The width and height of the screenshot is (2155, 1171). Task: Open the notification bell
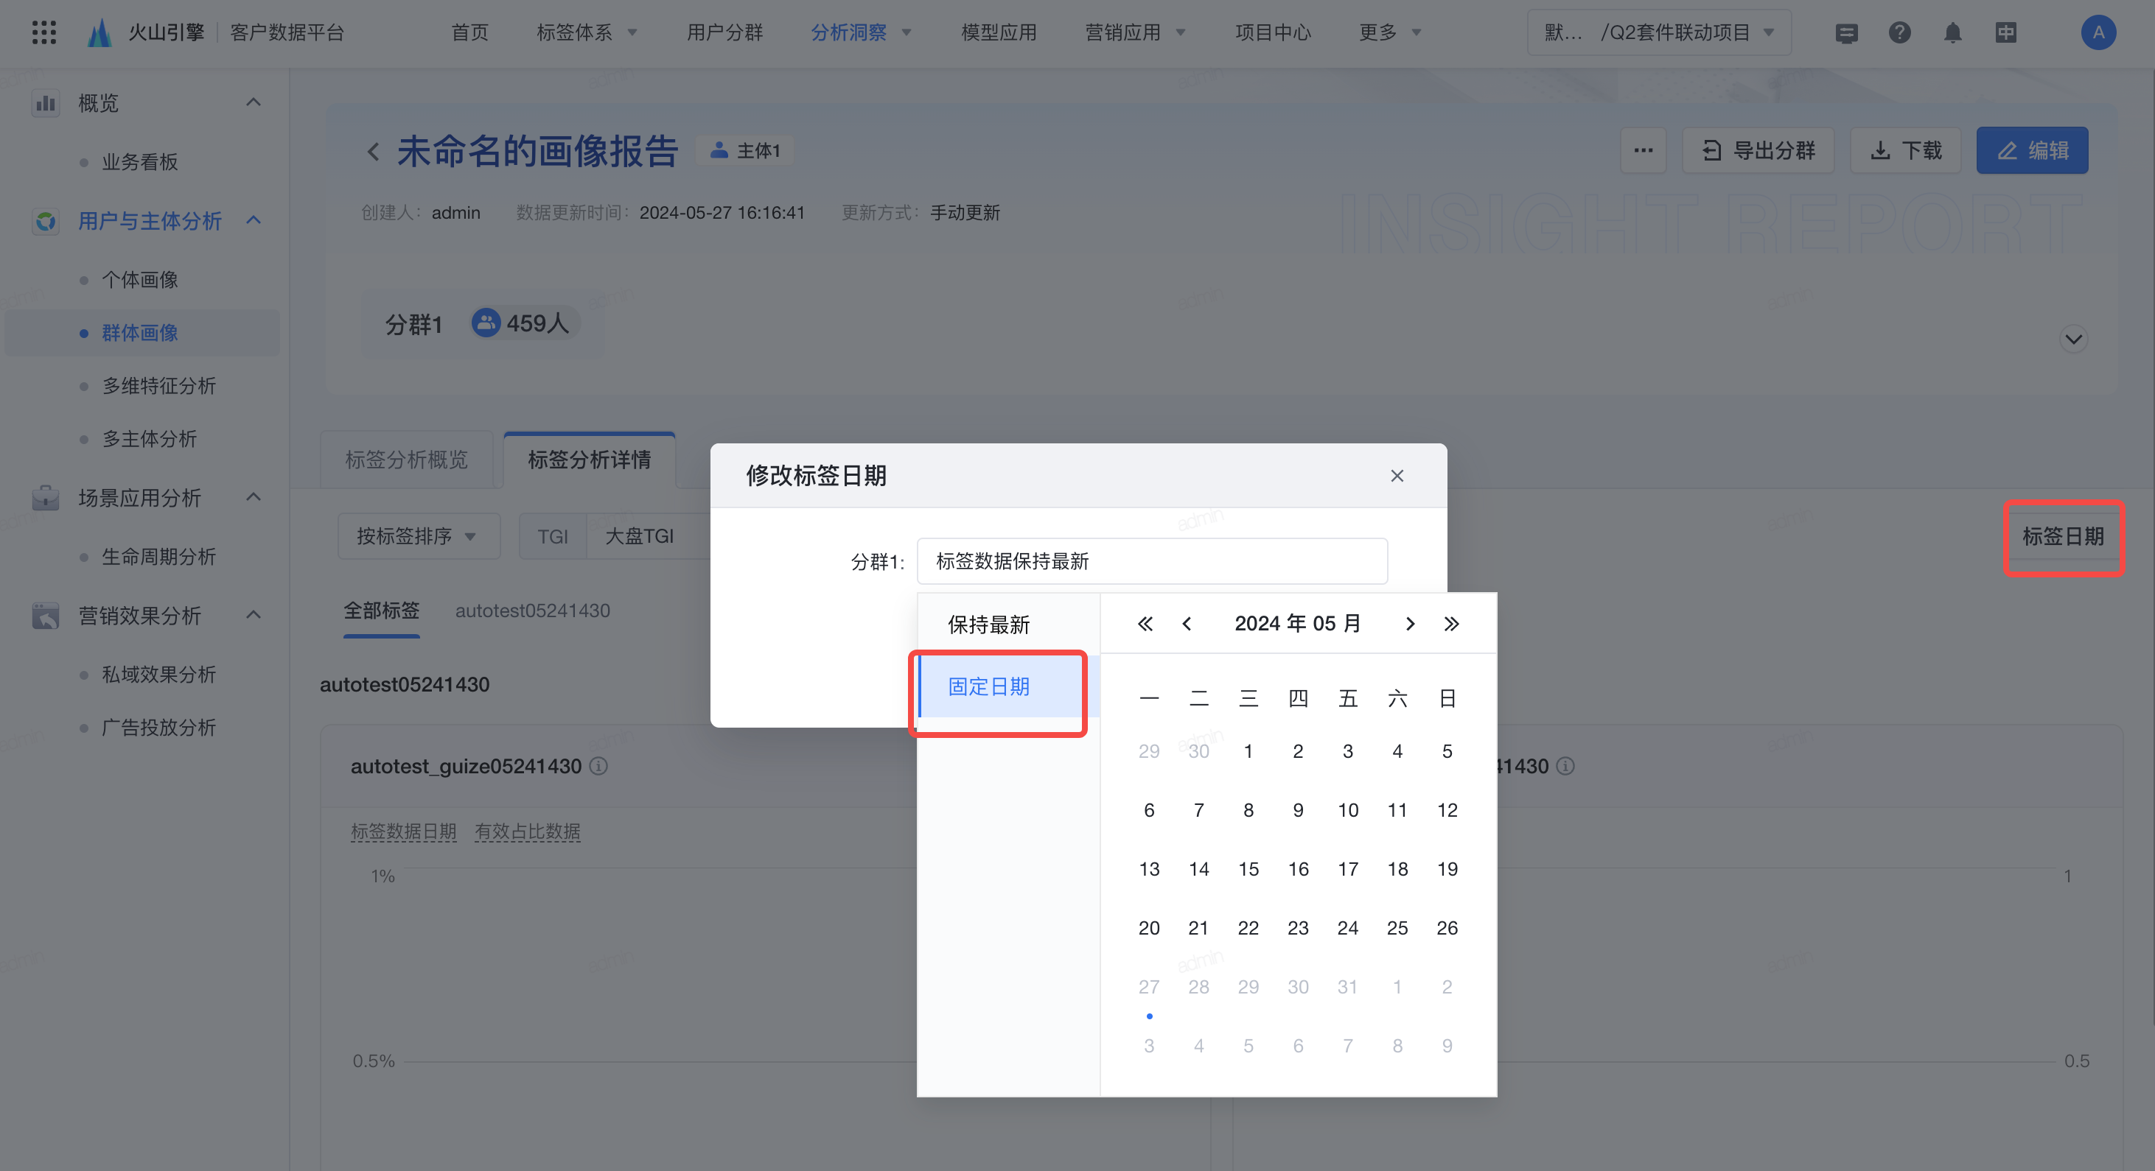point(1952,32)
